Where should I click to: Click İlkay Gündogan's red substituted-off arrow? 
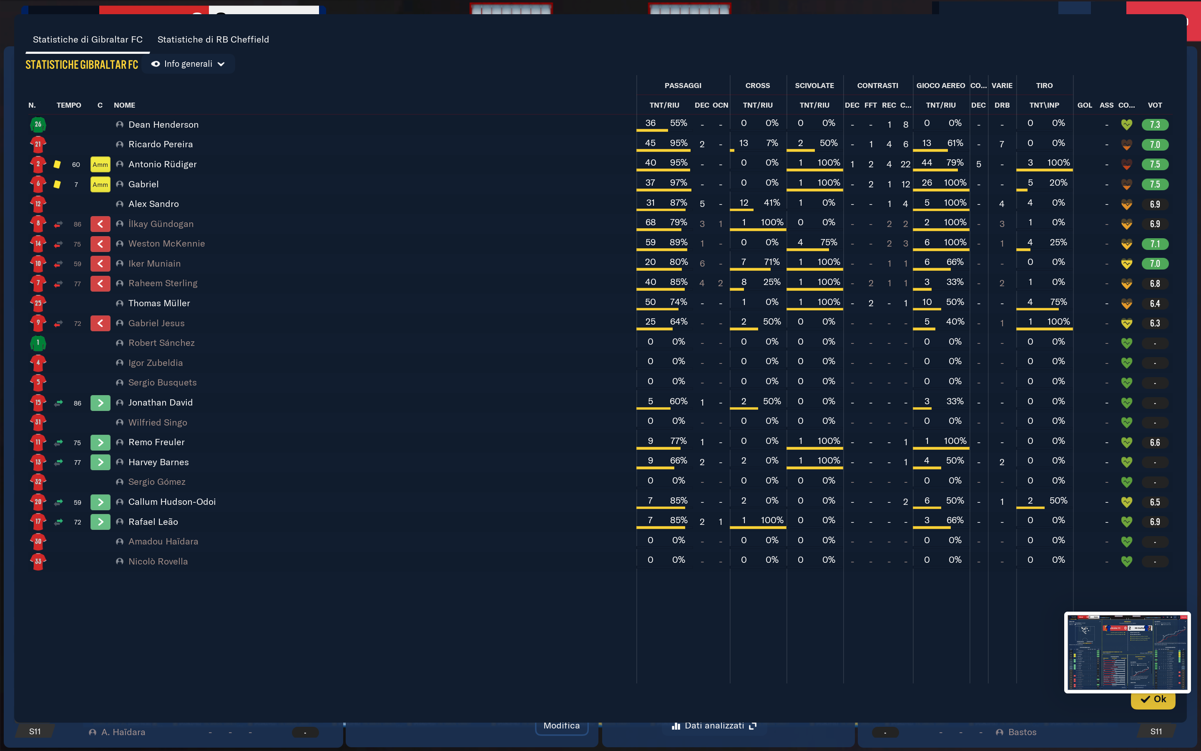click(x=100, y=224)
